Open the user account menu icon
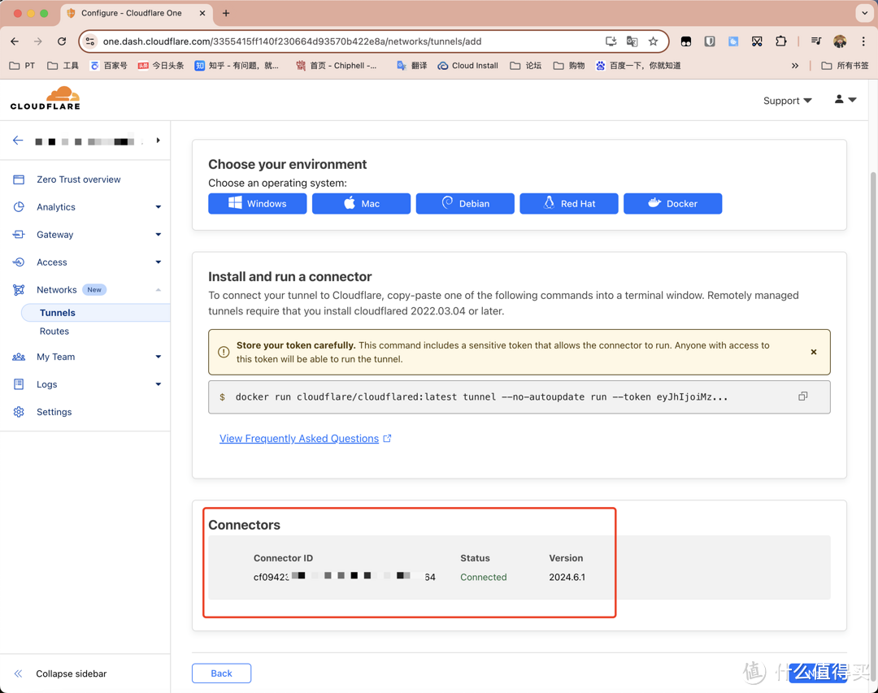This screenshot has width=878, height=693. (845, 99)
